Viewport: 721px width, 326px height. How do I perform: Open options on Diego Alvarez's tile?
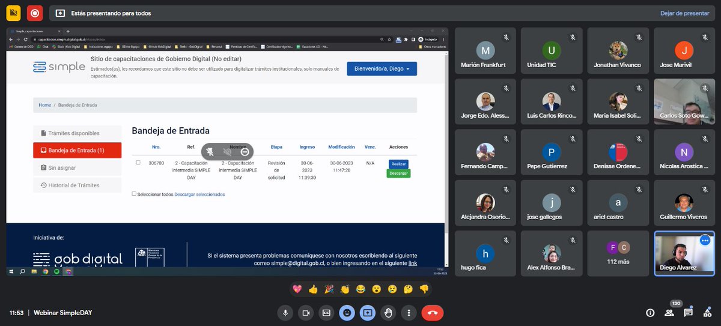click(705, 240)
